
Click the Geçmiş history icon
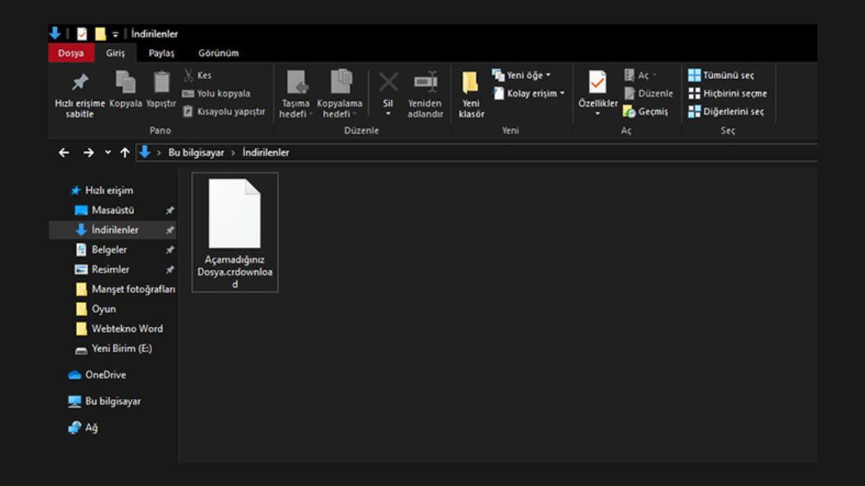629,112
